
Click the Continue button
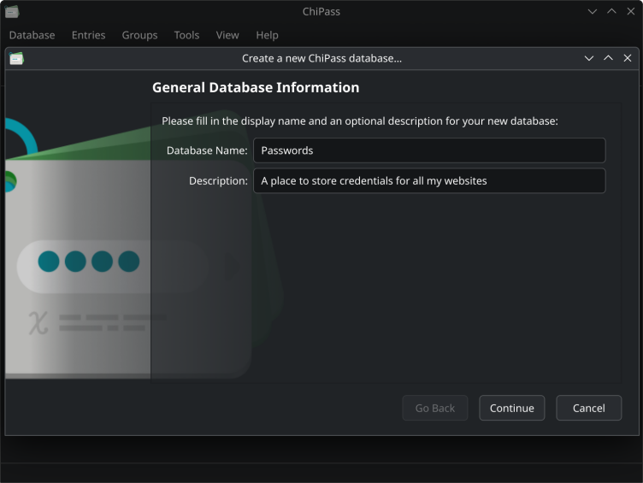pyautogui.click(x=512, y=408)
